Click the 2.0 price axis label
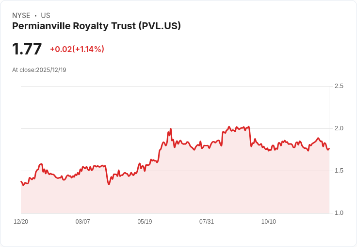Viewport: 357px width, 247px height. click(339, 128)
